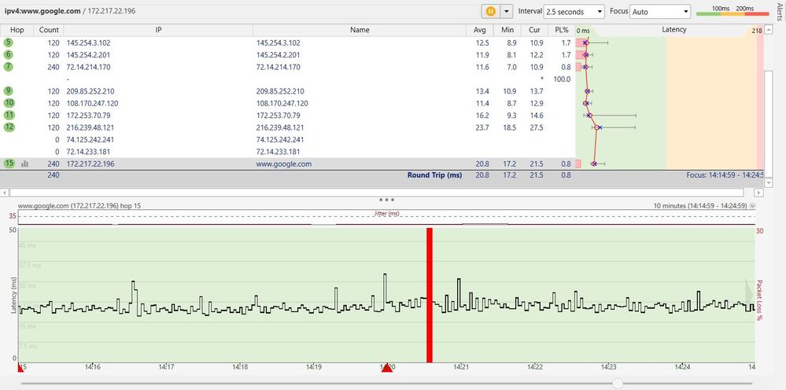
Task: Select hop 5 green circle icon
Action: pos(9,42)
